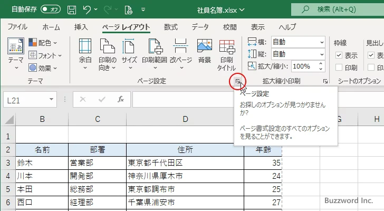Uncheck the 枠線 表示 checkbox
Viewport: 384px width, 211px height.
click(339, 55)
